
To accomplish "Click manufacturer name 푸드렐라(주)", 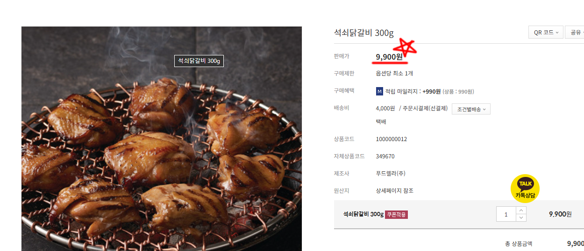I will tap(391, 173).
